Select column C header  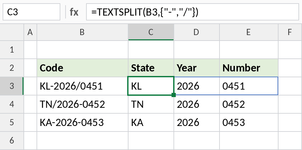click(151, 32)
